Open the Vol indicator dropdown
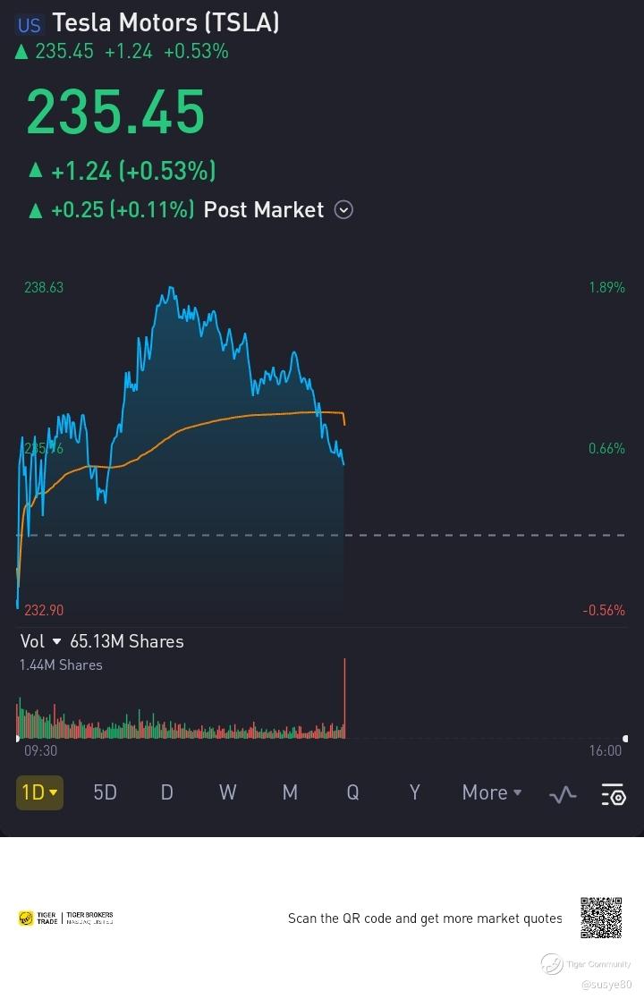Screen dimensions: 644x999 (56, 641)
